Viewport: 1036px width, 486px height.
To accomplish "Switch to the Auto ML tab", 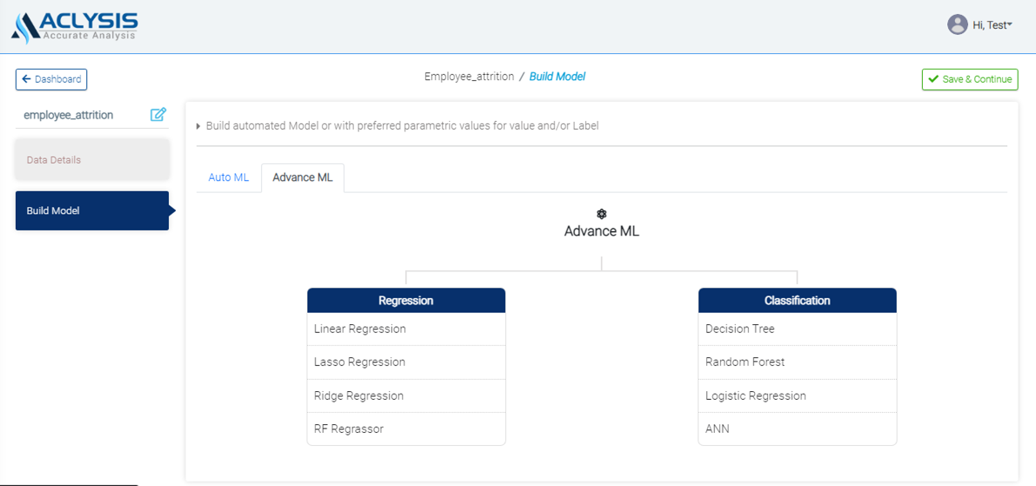I will tap(229, 177).
